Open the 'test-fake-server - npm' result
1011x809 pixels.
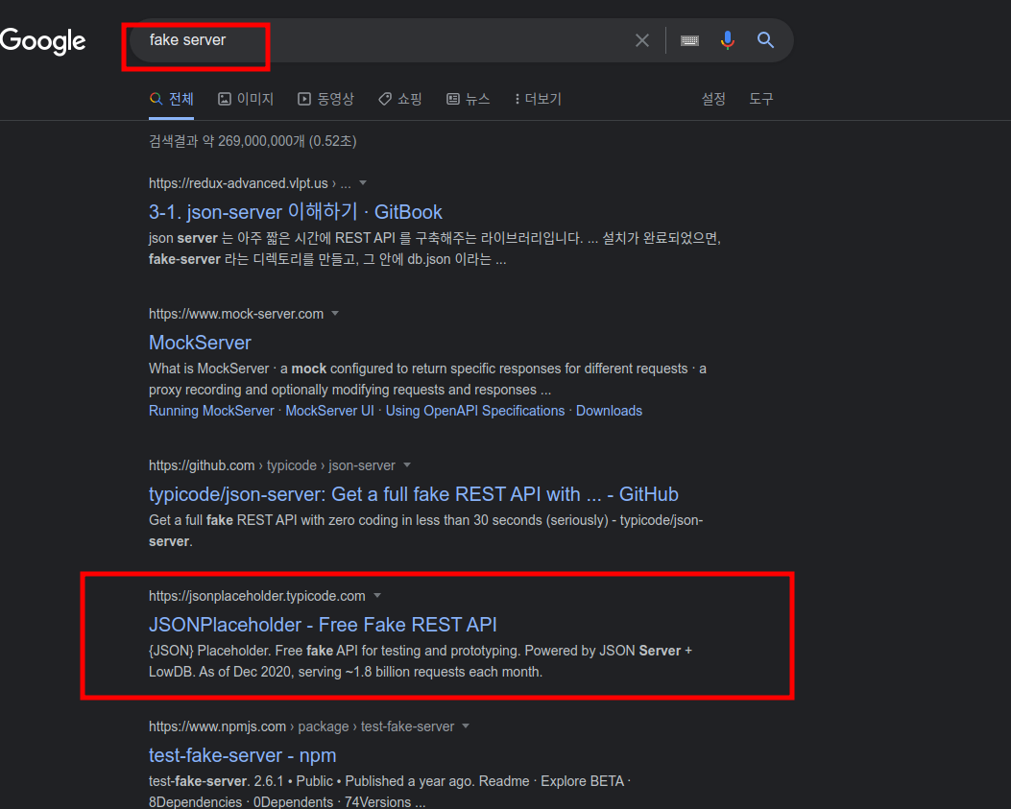(243, 755)
